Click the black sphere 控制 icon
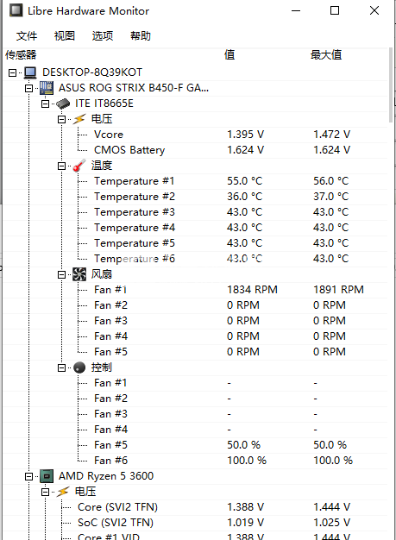Viewport: 396px width, 540px height. pyautogui.click(x=79, y=367)
